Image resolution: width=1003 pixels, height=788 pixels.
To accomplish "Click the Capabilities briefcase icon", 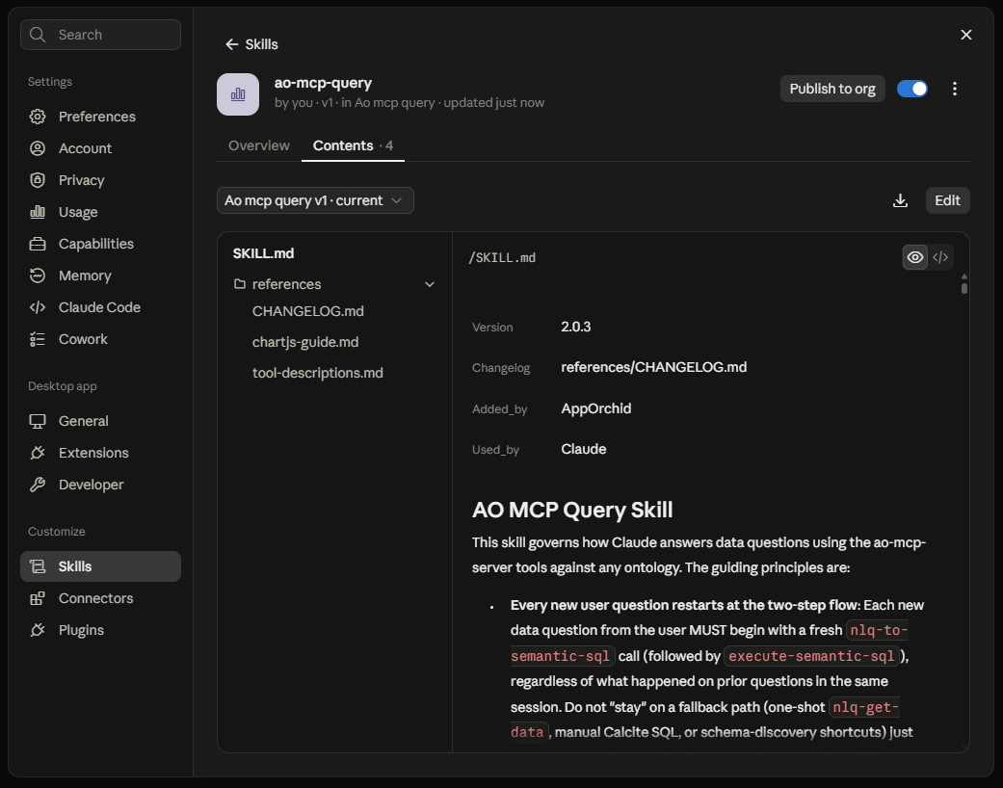I will coord(38,244).
